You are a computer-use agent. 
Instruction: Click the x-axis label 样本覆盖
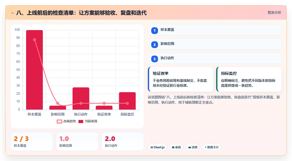coord(34,115)
